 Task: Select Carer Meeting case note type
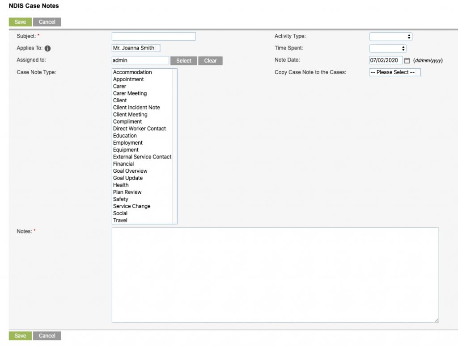tap(142, 93)
